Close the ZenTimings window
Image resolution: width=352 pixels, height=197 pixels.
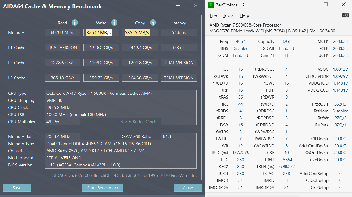(343, 4)
